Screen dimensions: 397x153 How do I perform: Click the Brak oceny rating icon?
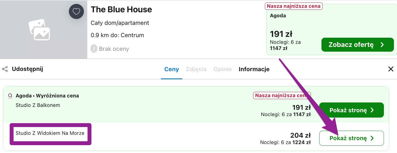click(x=94, y=49)
